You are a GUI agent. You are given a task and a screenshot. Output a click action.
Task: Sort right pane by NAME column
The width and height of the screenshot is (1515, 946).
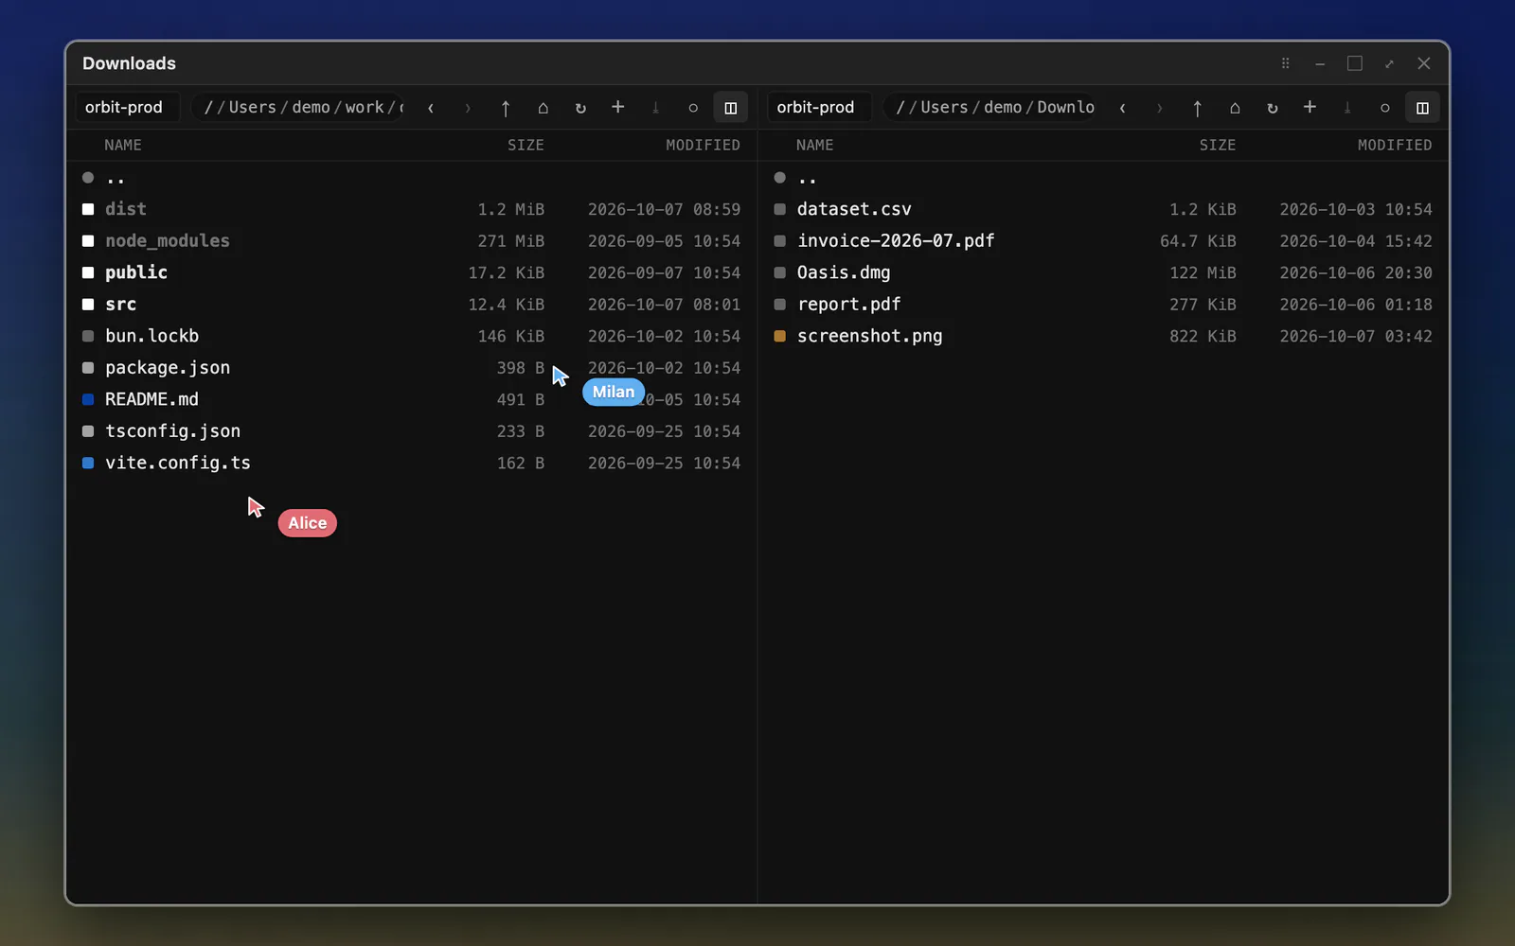815,145
